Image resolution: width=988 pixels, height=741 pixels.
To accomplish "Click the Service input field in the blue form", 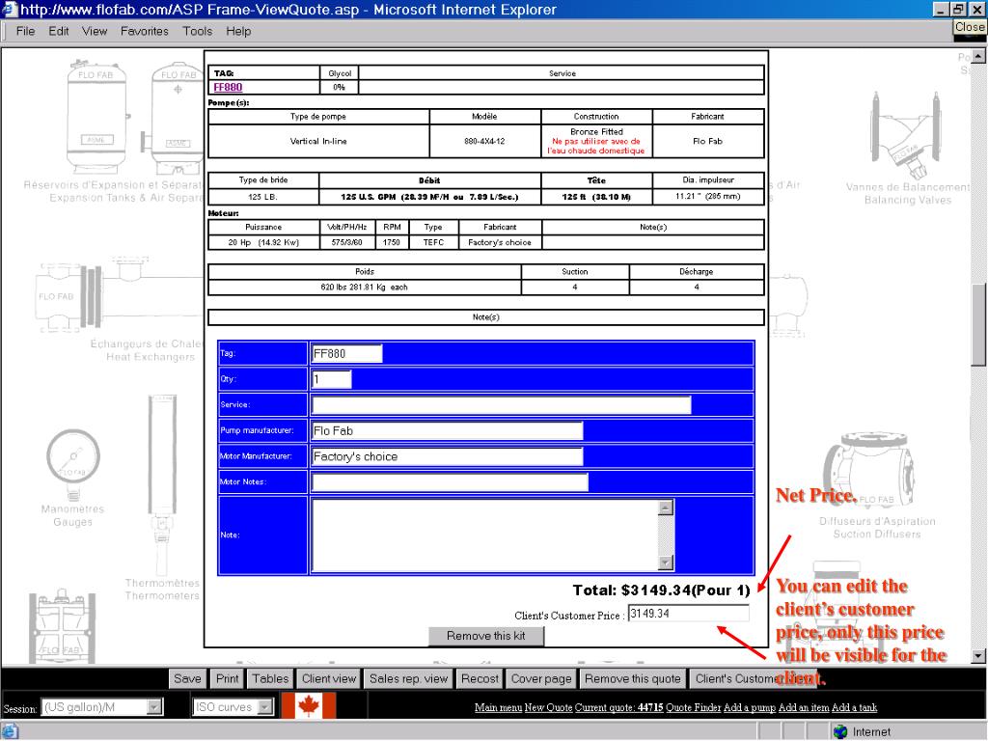I will (x=502, y=404).
